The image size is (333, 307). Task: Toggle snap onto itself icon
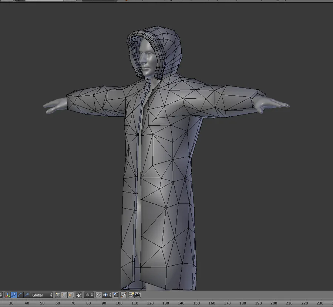115,295
